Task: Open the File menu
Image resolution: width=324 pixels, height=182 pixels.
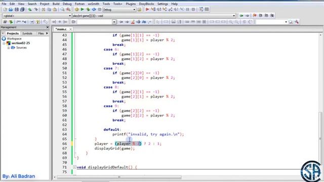Action: (4, 4)
